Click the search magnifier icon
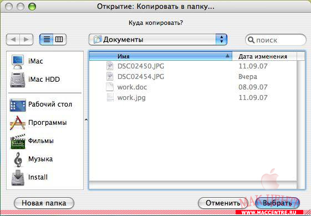 pyautogui.click(x=251, y=40)
